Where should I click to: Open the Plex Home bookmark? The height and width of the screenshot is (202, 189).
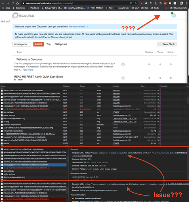pyautogui.click(x=33, y=8)
